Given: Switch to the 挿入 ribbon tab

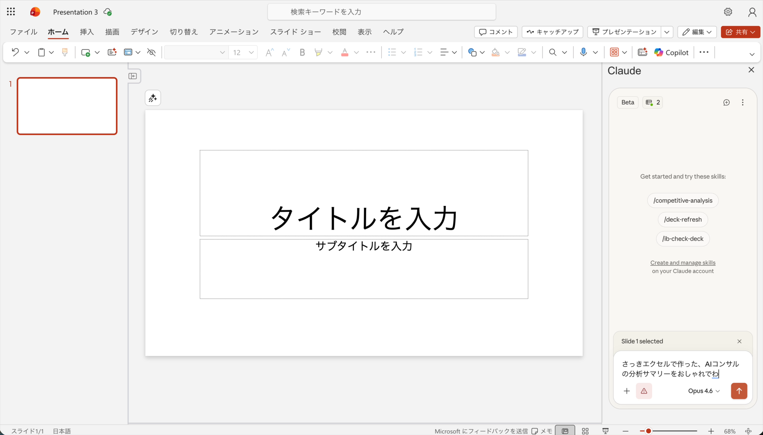Looking at the screenshot, I should 86,32.
